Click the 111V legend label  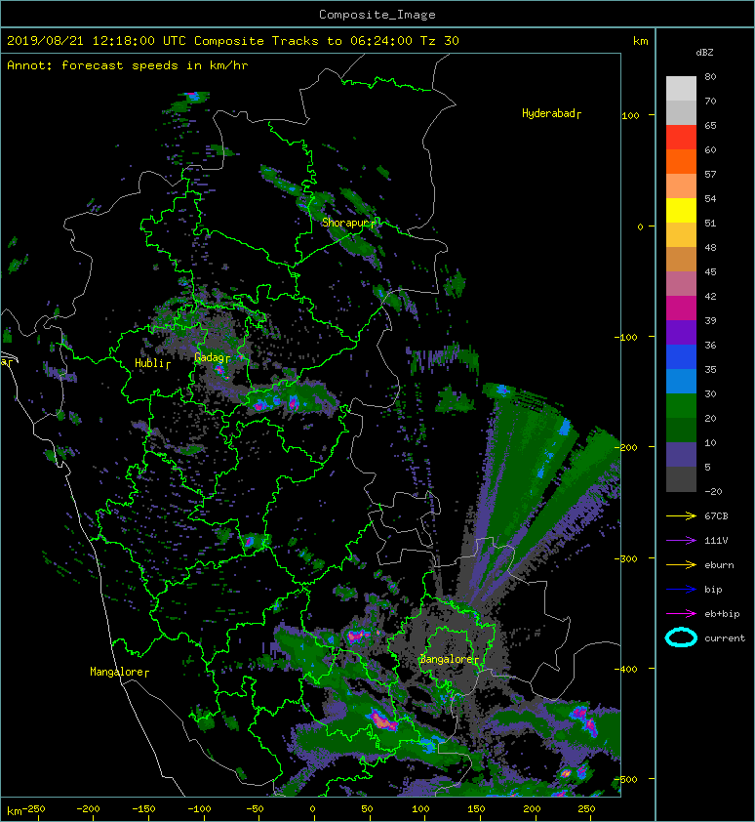point(716,541)
